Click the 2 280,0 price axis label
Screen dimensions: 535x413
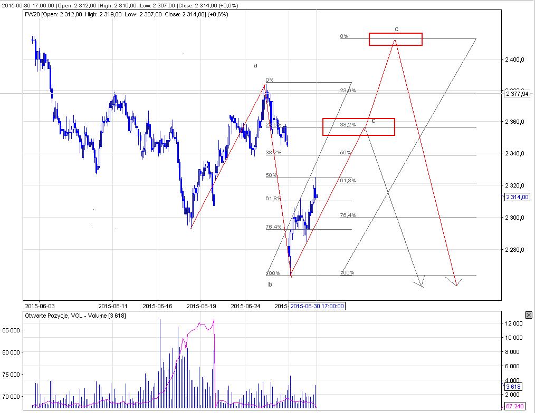click(514, 250)
